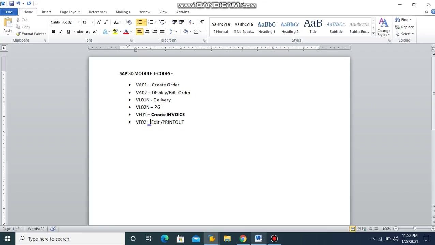Shrink the font size
Viewport: 435px width, 245px height.
point(106,22)
